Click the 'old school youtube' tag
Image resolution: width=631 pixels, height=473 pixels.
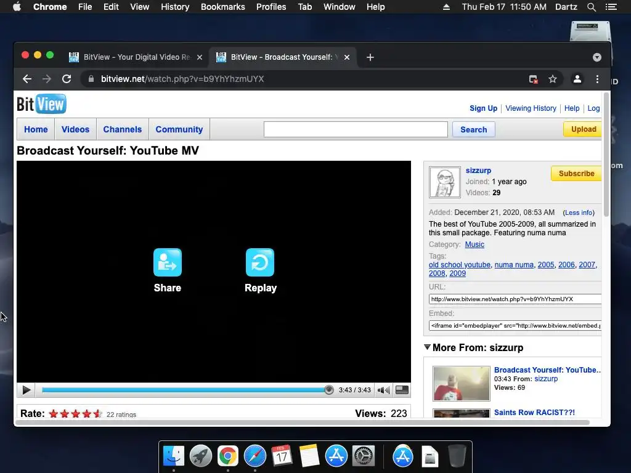(x=460, y=265)
